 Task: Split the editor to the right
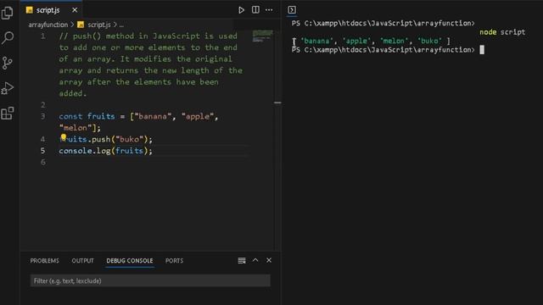coord(255,9)
